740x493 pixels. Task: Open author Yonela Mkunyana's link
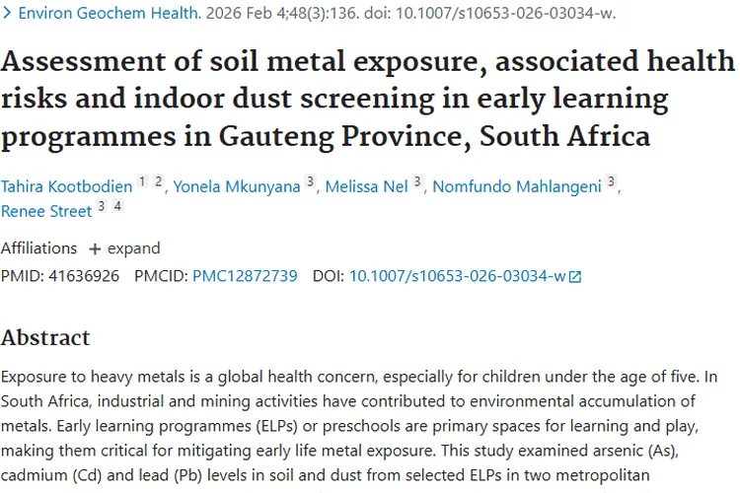(x=237, y=186)
